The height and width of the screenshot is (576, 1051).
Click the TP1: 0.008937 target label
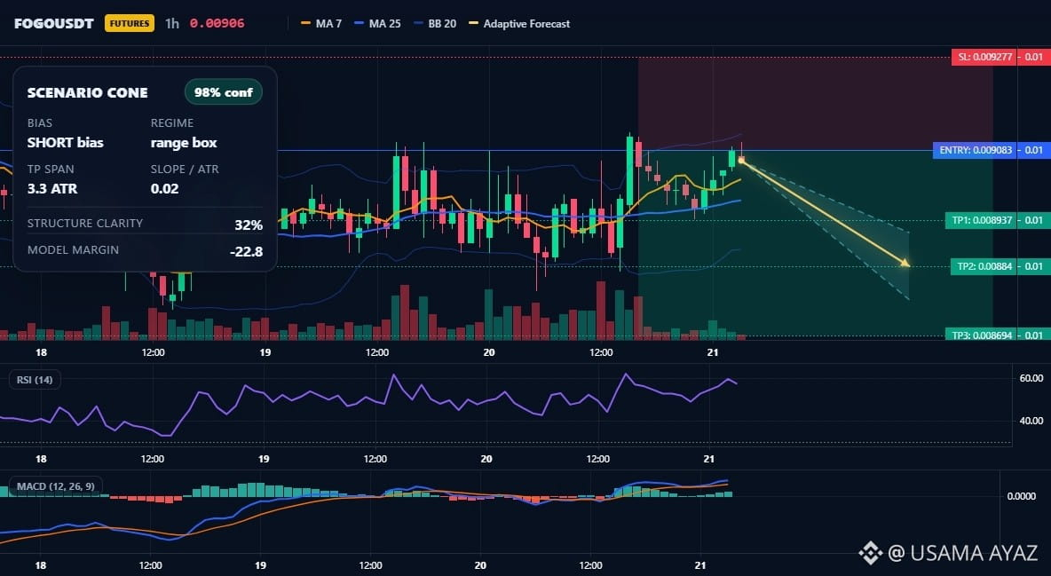(981, 220)
